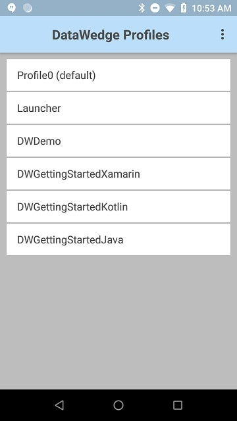
Task: Open the DWGettingStartedJava profile
Action: tap(118, 239)
